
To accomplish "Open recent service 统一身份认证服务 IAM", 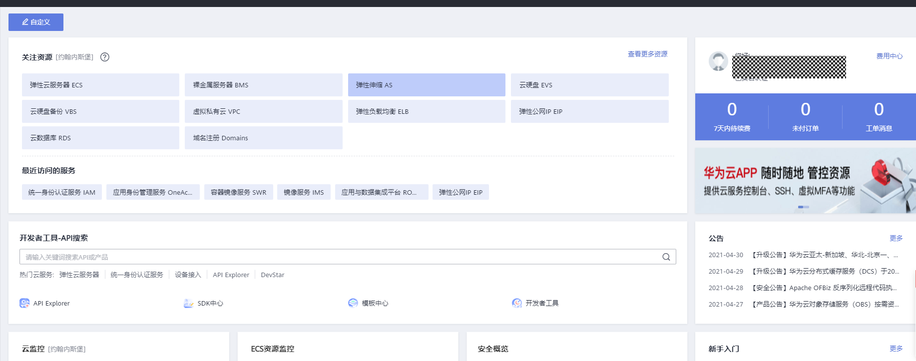I will (x=62, y=192).
